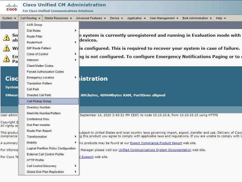Viewport: 242px width, 182px height.
Task: Choose Conference Now
Action: click(x=49, y=119)
